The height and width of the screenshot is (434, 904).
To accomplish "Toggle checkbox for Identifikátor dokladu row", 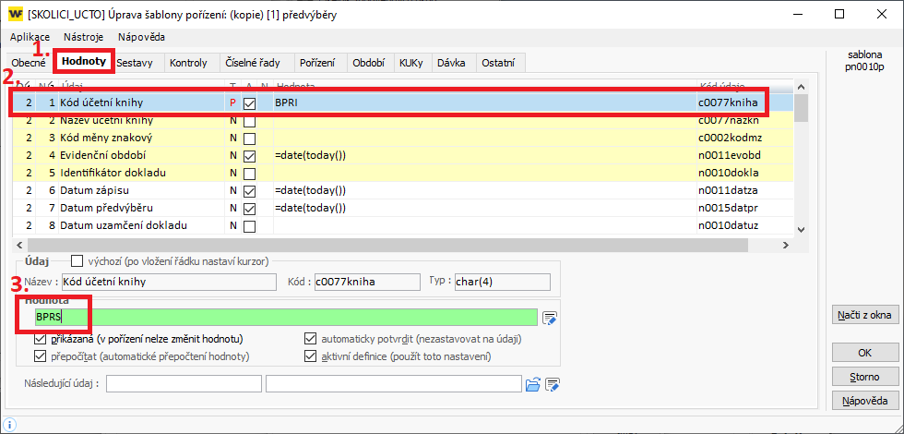I will point(250,174).
